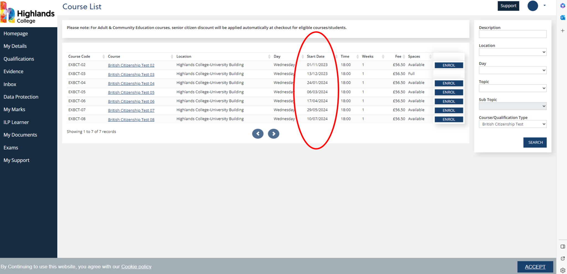Open British Citizenship Test 06 course link

point(131,101)
